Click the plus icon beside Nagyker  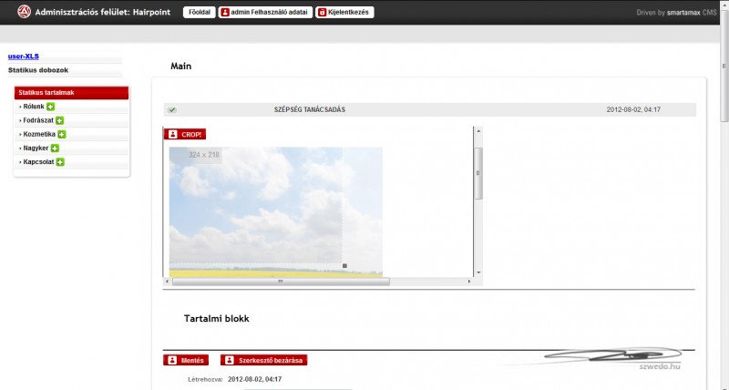pos(55,148)
